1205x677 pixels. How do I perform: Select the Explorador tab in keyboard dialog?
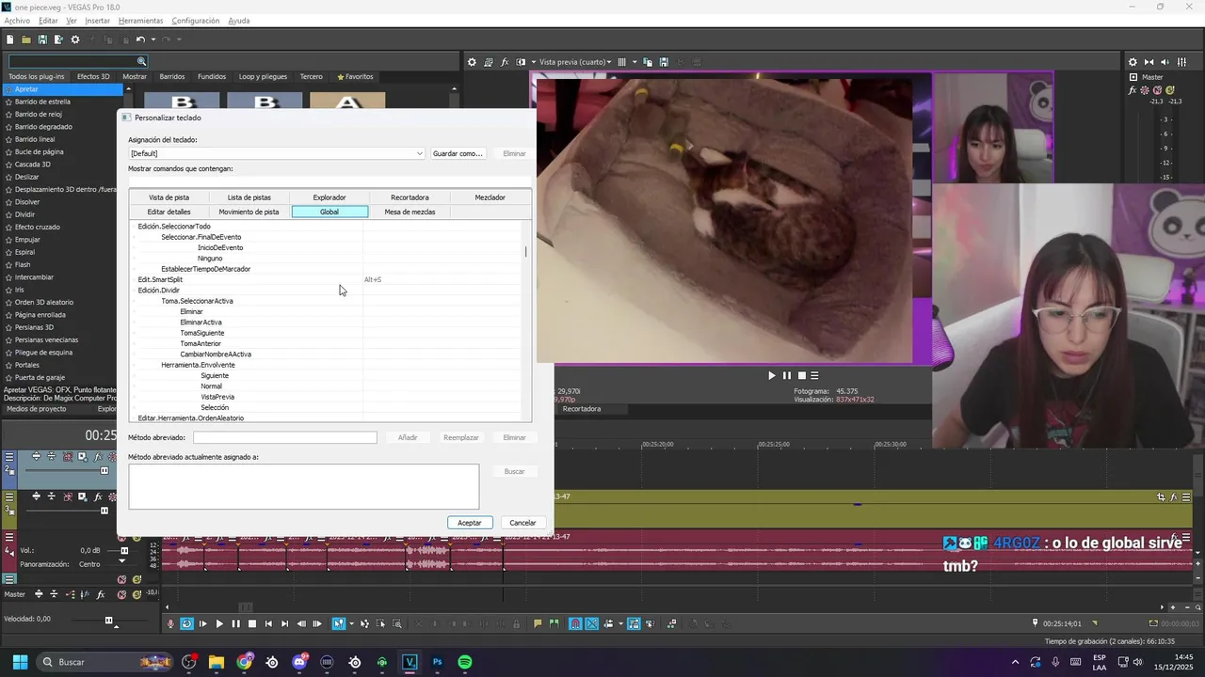[x=329, y=197]
